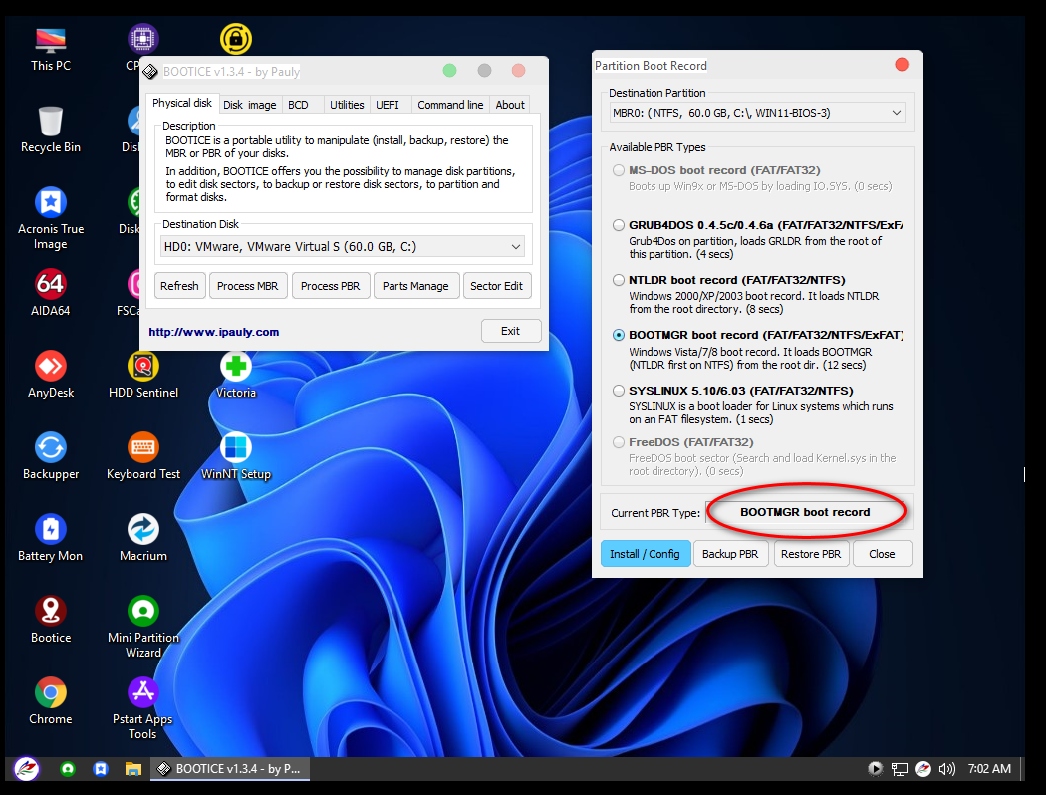Image resolution: width=1046 pixels, height=795 pixels.
Task: Select GRUB4DOS 0.4.5c/0.4.6a boot record option
Action: pyautogui.click(x=619, y=225)
